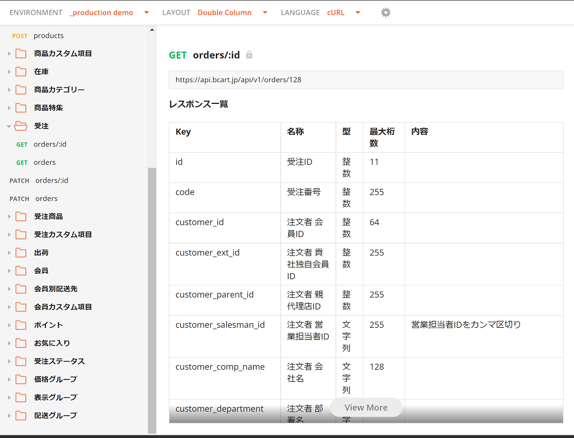This screenshot has height=438, width=574.
Task: Click the 商品カスタム項目 folder icon
Action: coord(21,53)
